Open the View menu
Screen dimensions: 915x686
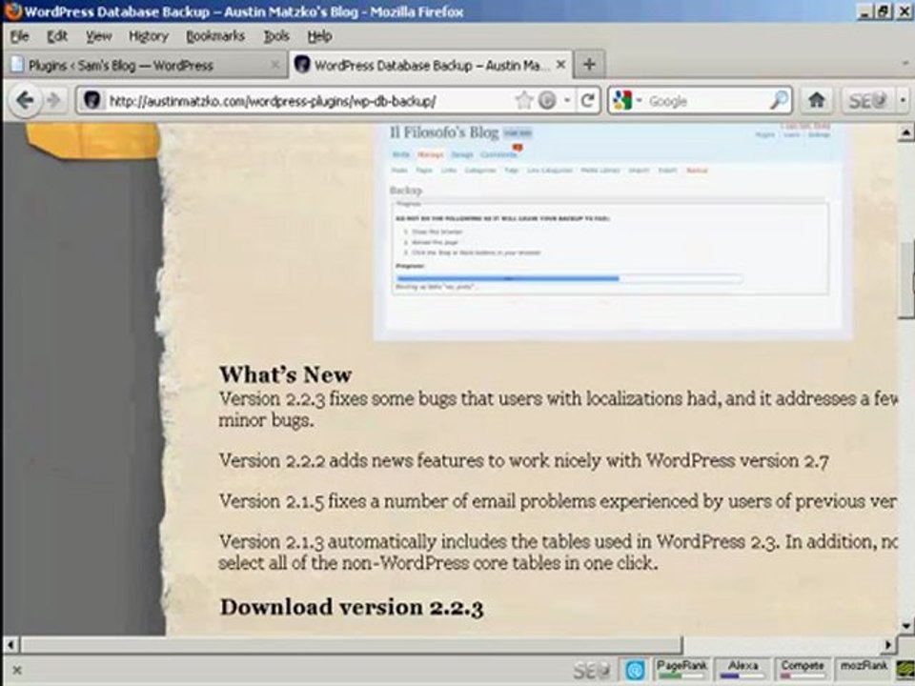98,36
